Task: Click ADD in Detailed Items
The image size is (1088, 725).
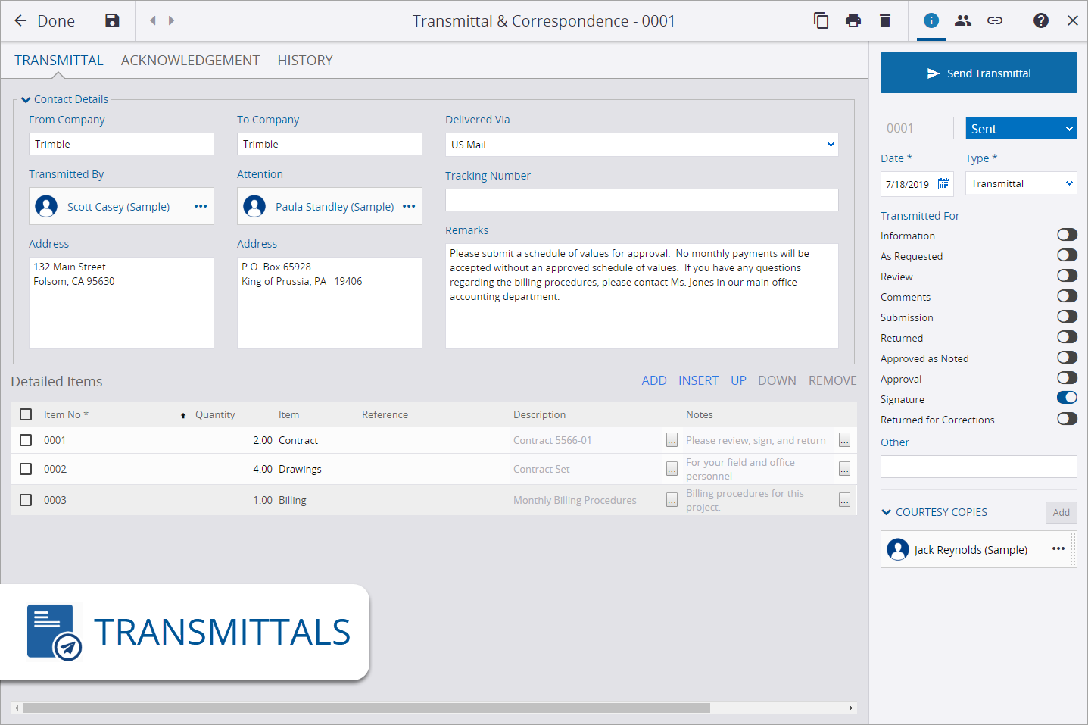Action: pos(654,380)
